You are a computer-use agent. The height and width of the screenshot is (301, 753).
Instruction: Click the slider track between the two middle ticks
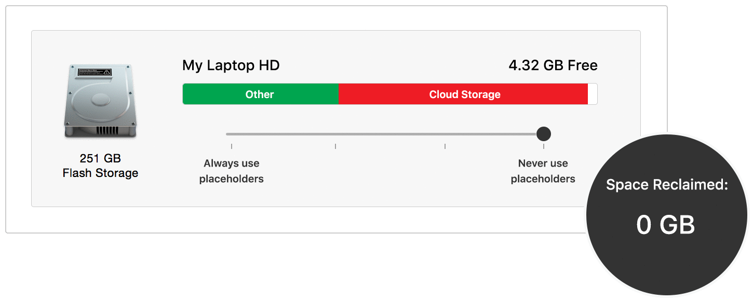tap(389, 134)
